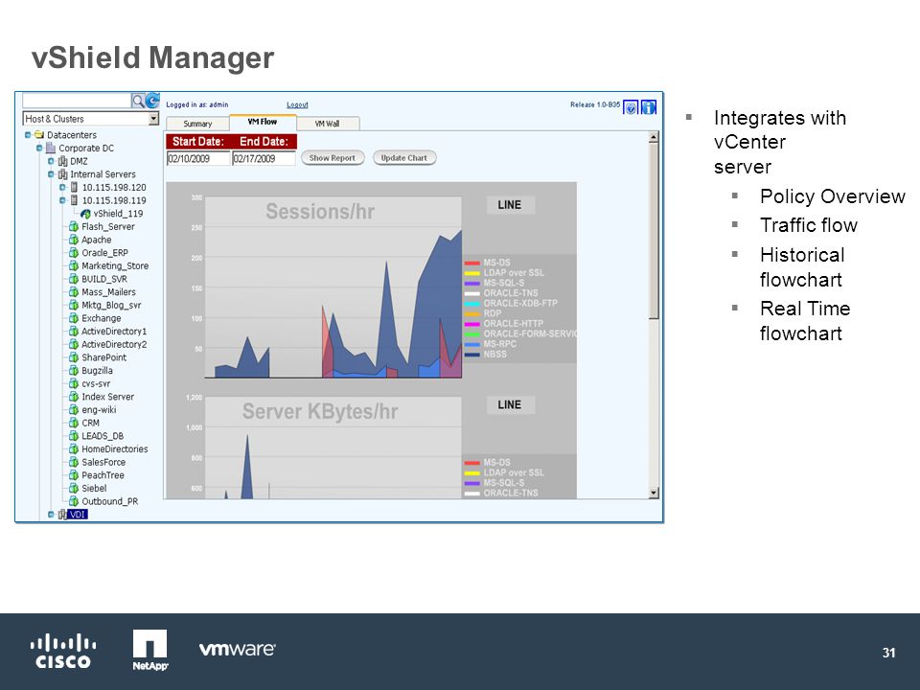The height and width of the screenshot is (690, 920).
Task: Click the Mktg_Blog_svr VM icon
Action: pos(74,305)
